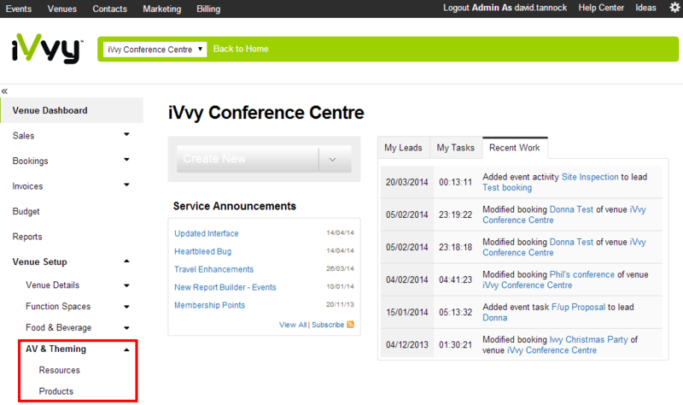Image resolution: width=683 pixels, height=405 pixels.
Task: Open the Help Center link
Action: point(601,8)
